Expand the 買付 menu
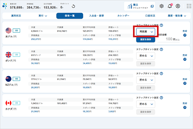Viewport: 193px width, 129px height. pos(43,16)
